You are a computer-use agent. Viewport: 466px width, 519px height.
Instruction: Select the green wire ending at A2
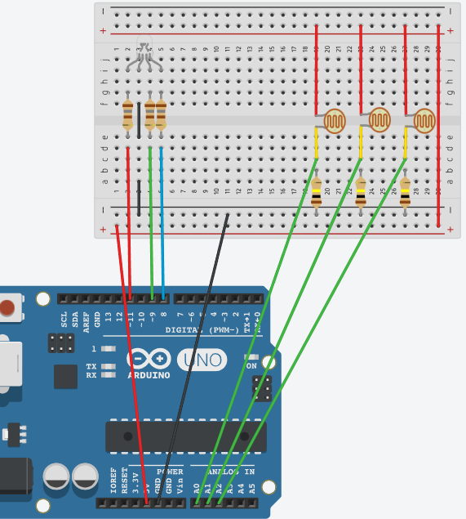coord(313,331)
